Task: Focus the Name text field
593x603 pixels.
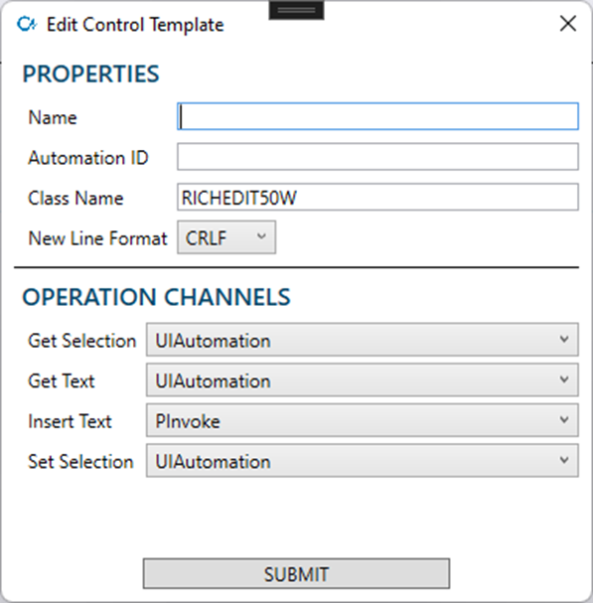Action: (377, 116)
